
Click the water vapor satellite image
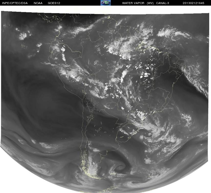tap(105, 102)
